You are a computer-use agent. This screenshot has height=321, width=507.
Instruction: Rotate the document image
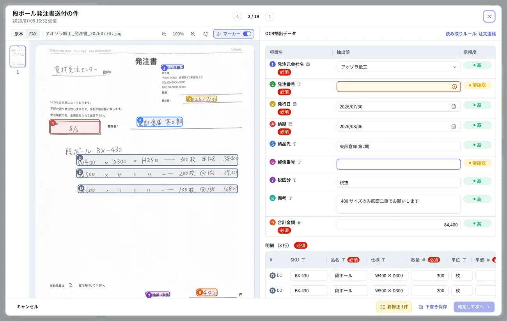point(206,34)
